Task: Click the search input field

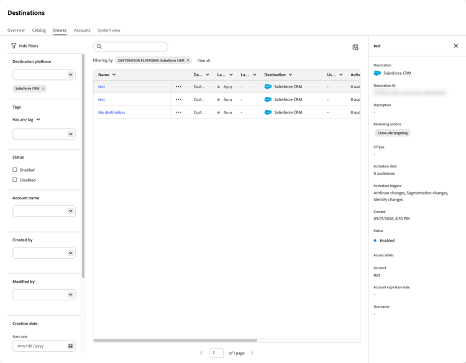Action: (130, 47)
